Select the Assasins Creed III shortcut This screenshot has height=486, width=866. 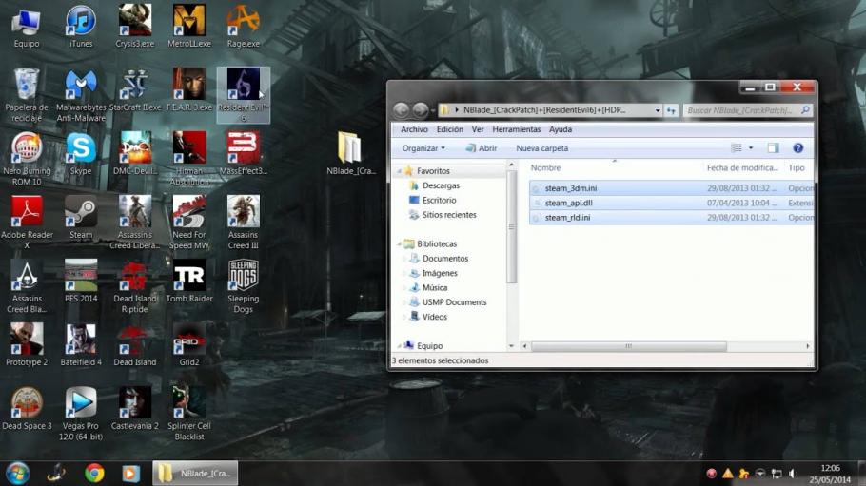pos(243,222)
